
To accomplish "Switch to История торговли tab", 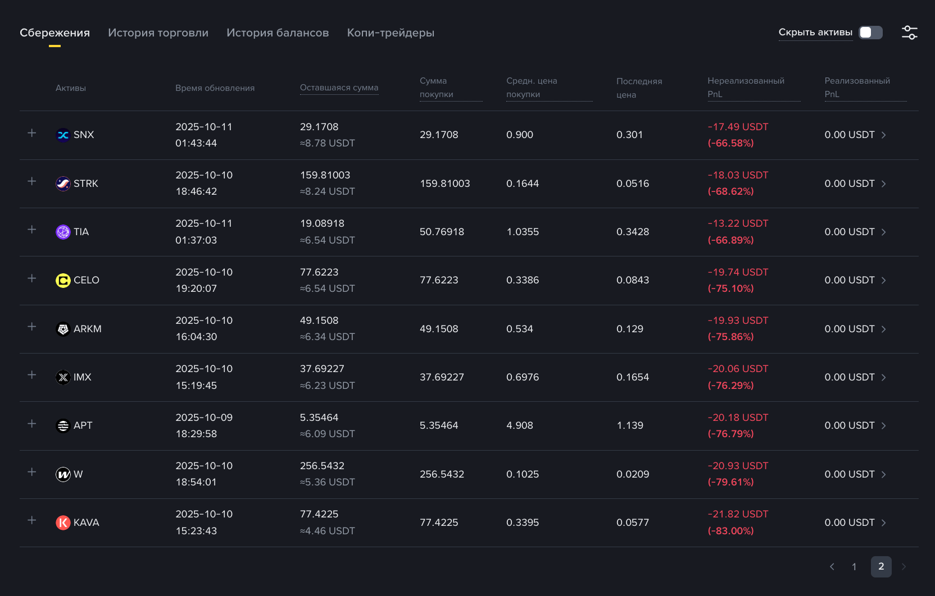I will click(x=158, y=33).
